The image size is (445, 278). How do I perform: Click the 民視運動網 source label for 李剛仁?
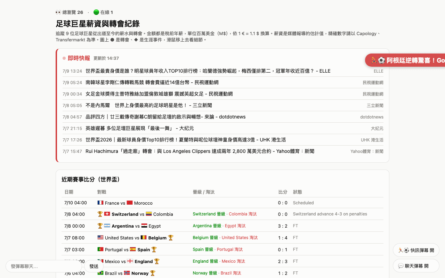click(373, 83)
